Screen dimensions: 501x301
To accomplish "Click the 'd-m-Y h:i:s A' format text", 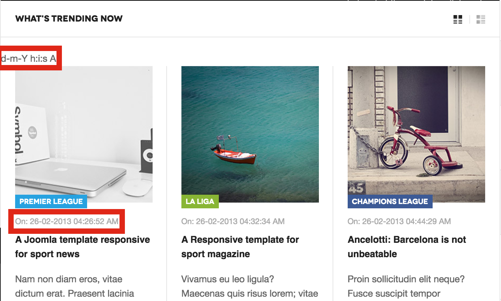I will (x=29, y=58).
